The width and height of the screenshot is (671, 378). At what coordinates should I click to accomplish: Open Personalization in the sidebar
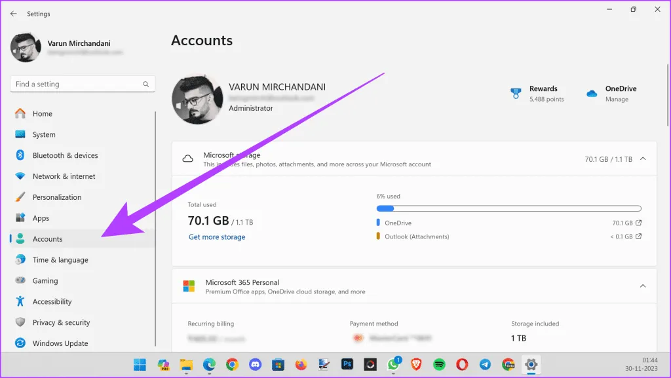57,197
